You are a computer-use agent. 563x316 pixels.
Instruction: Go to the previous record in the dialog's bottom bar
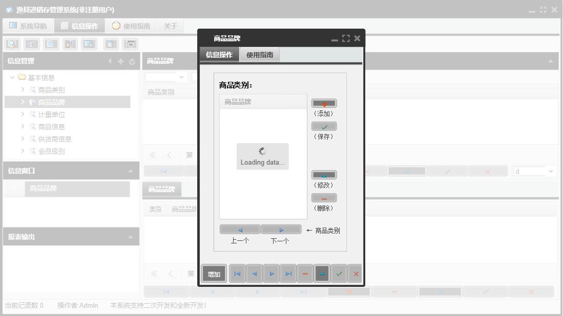pyautogui.click(x=255, y=274)
